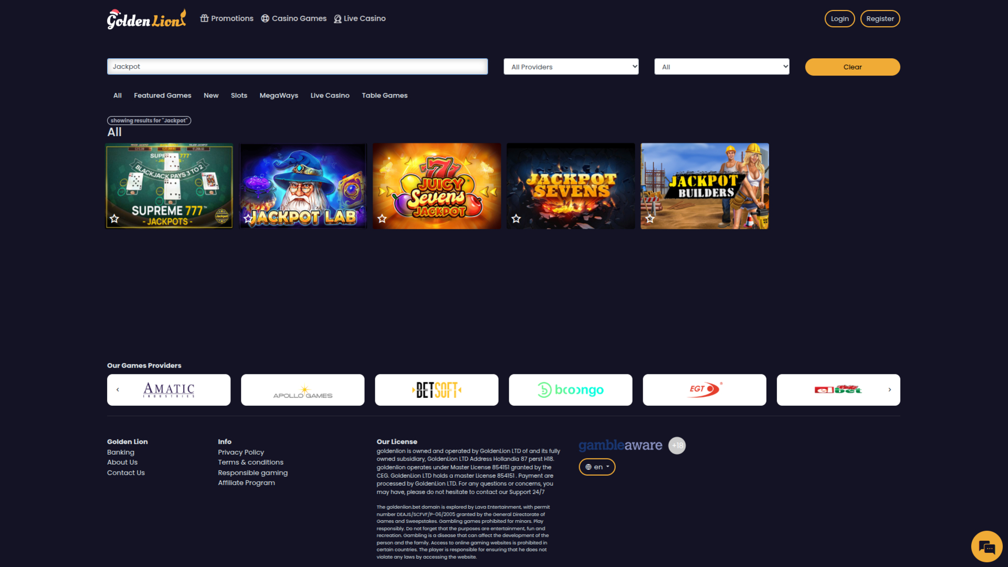Favorite the Jackpot Builders game
1008x567 pixels.
pos(649,219)
